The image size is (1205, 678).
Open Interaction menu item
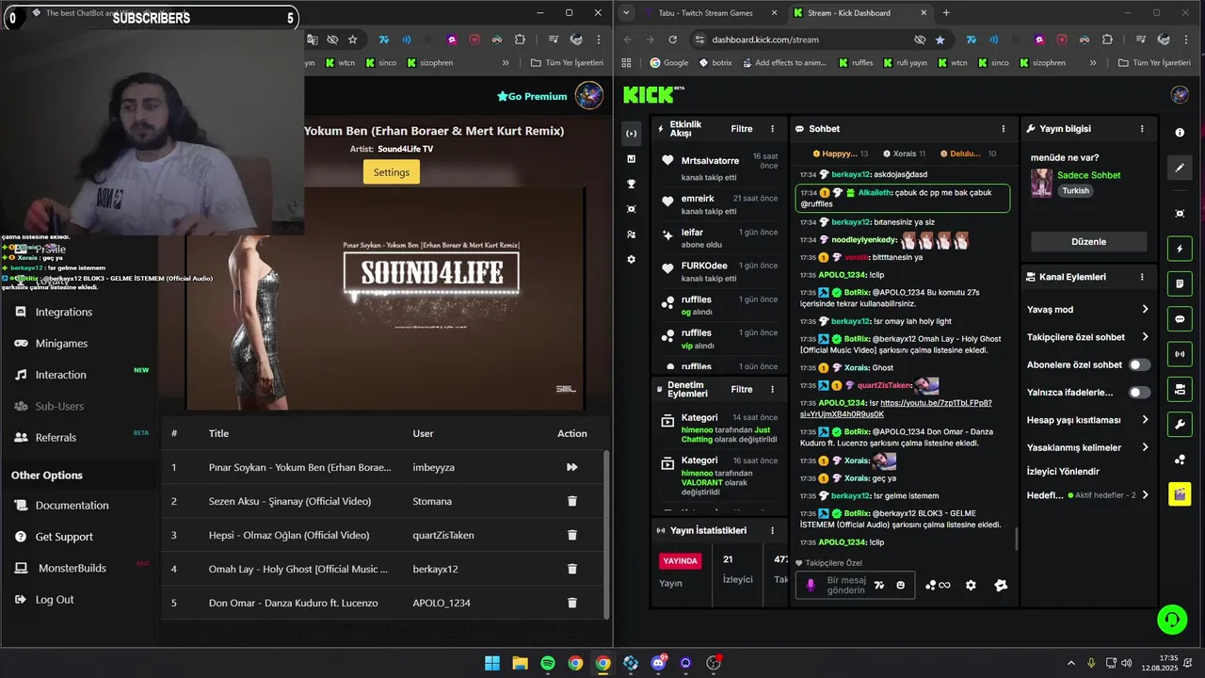tap(60, 375)
